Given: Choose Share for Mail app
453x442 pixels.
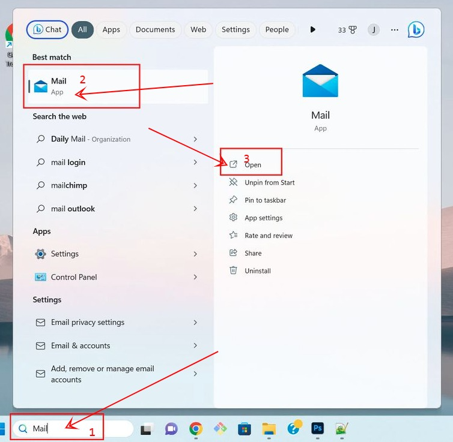Looking at the screenshot, I should (245, 253).
